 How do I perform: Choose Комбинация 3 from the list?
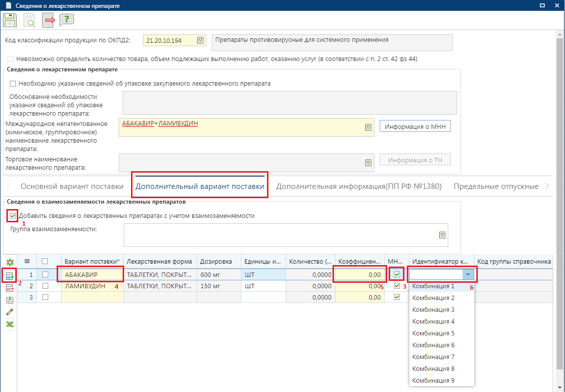pos(442,310)
